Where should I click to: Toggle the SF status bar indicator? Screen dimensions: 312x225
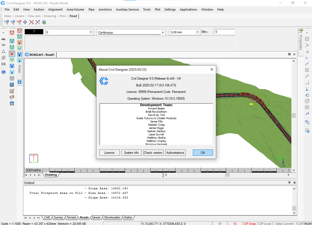point(220,223)
